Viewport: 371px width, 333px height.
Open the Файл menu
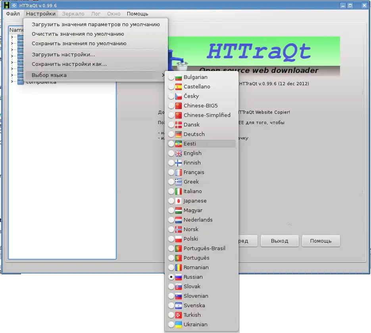tap(13, 14)
